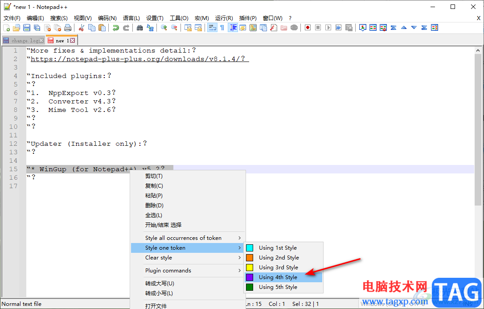Toggle synchronized horizontal scrolling icon
This screenshot has width=484, height=309.
(198, 28)
